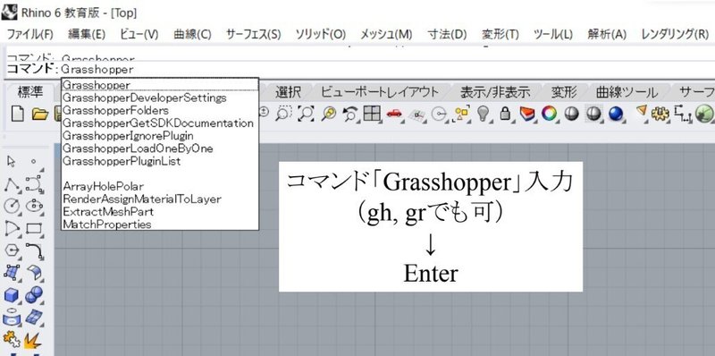Select the Rectangle tool

(34, 228)
